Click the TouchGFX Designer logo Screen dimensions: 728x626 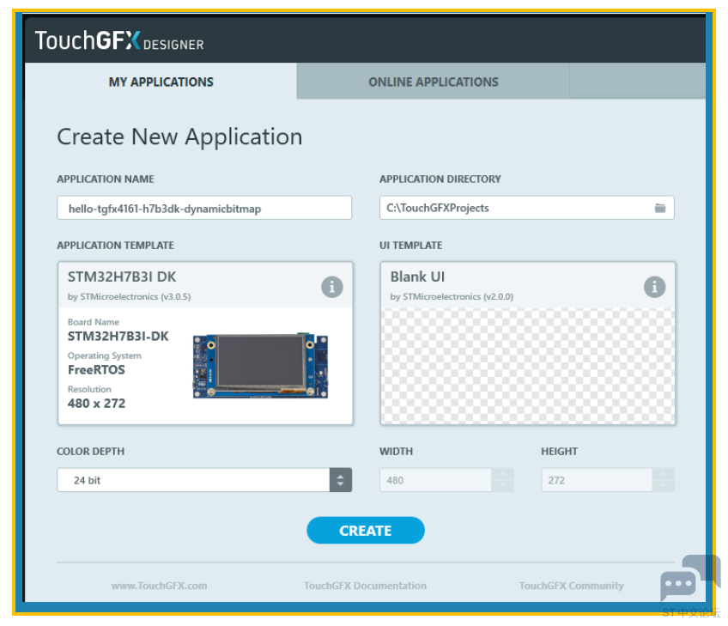pyautogui.click(x=119, y=40)
